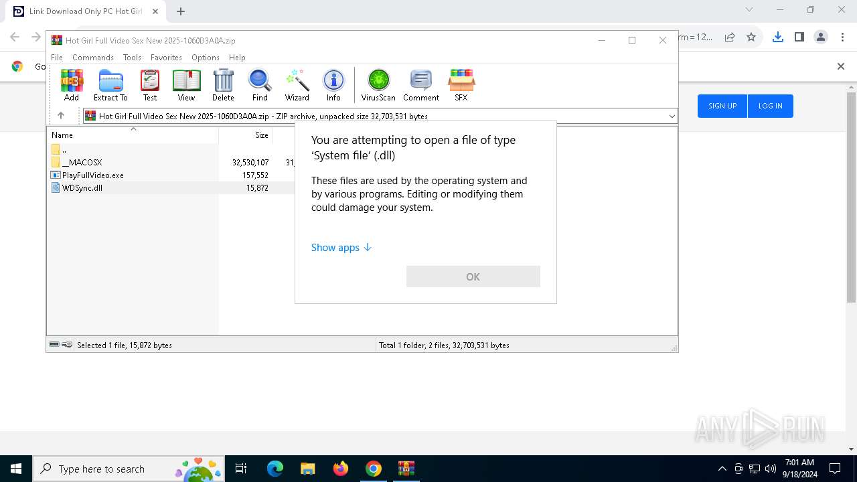Launch Firefox from taskbar
The height and width of the screenshot is (482, 857).
pyautogui.click(x=341, y=469)
